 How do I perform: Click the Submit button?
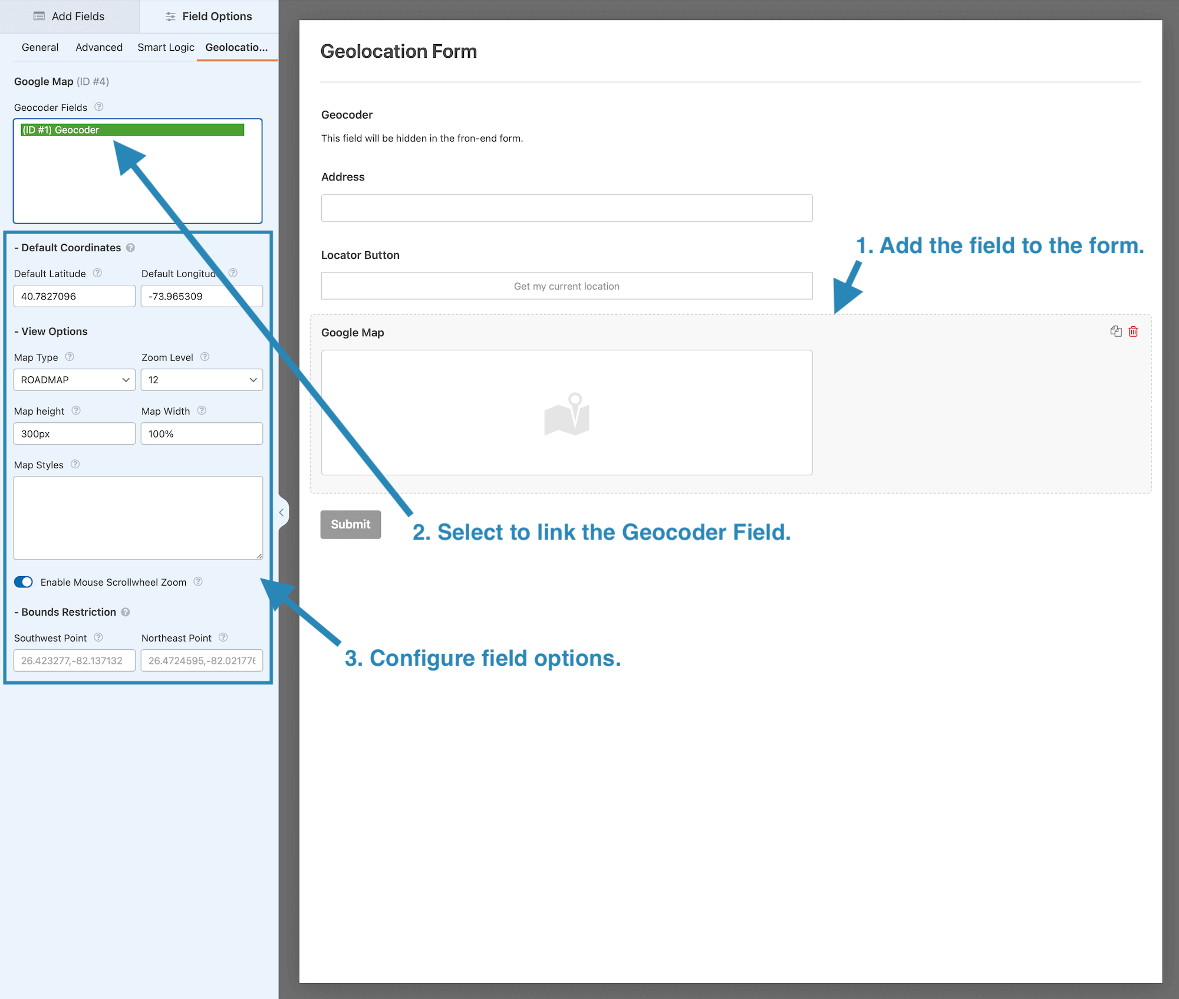coord(351,524)
